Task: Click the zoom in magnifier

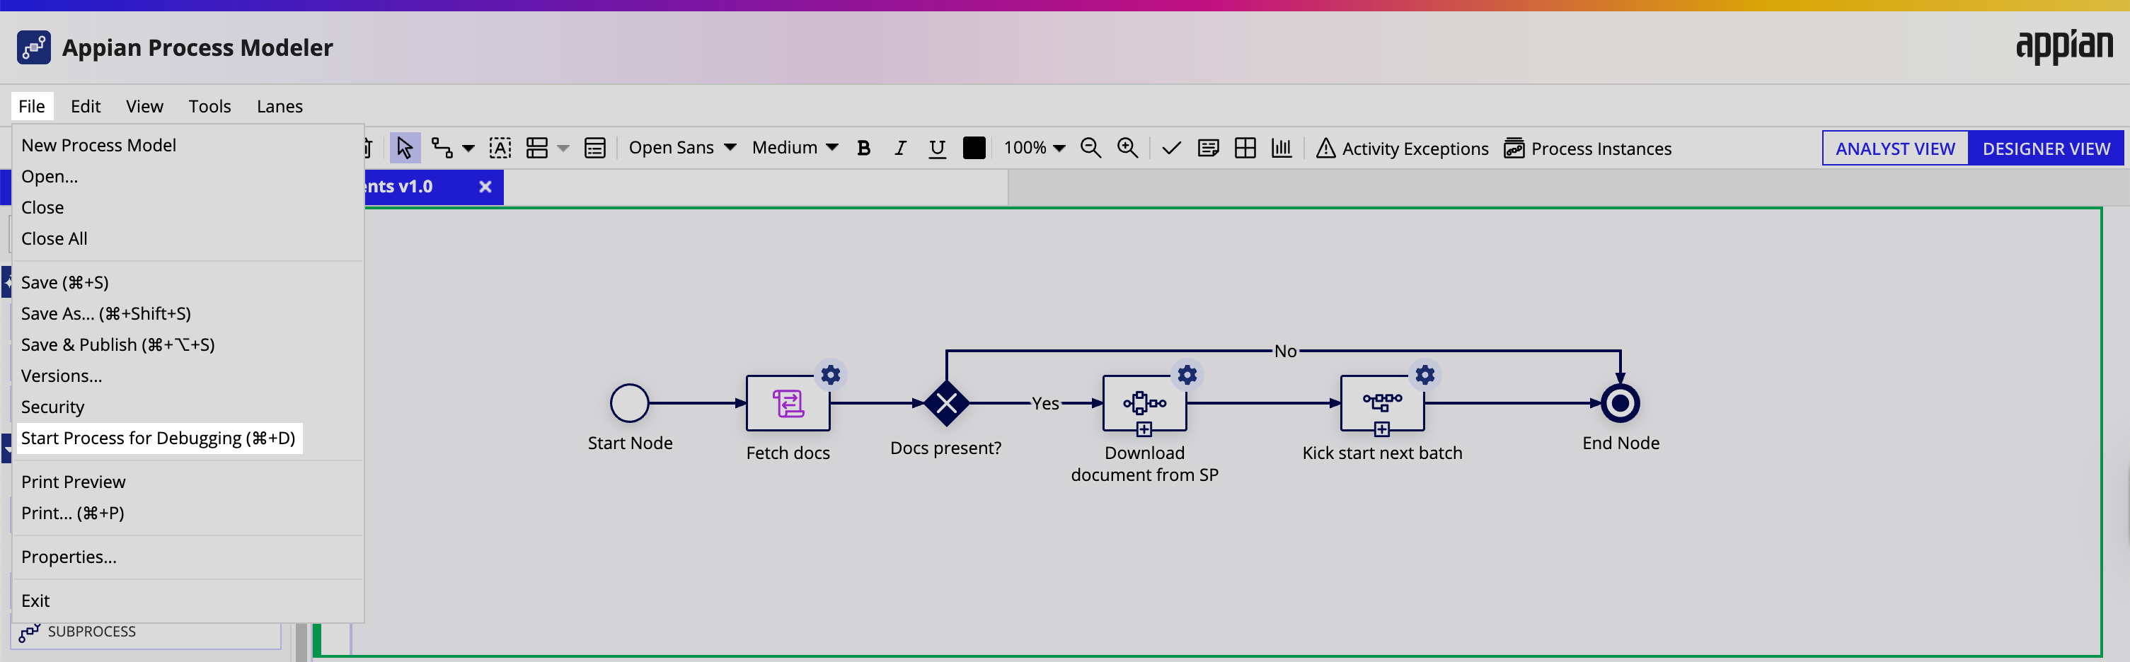Action: coord(1128,148)
